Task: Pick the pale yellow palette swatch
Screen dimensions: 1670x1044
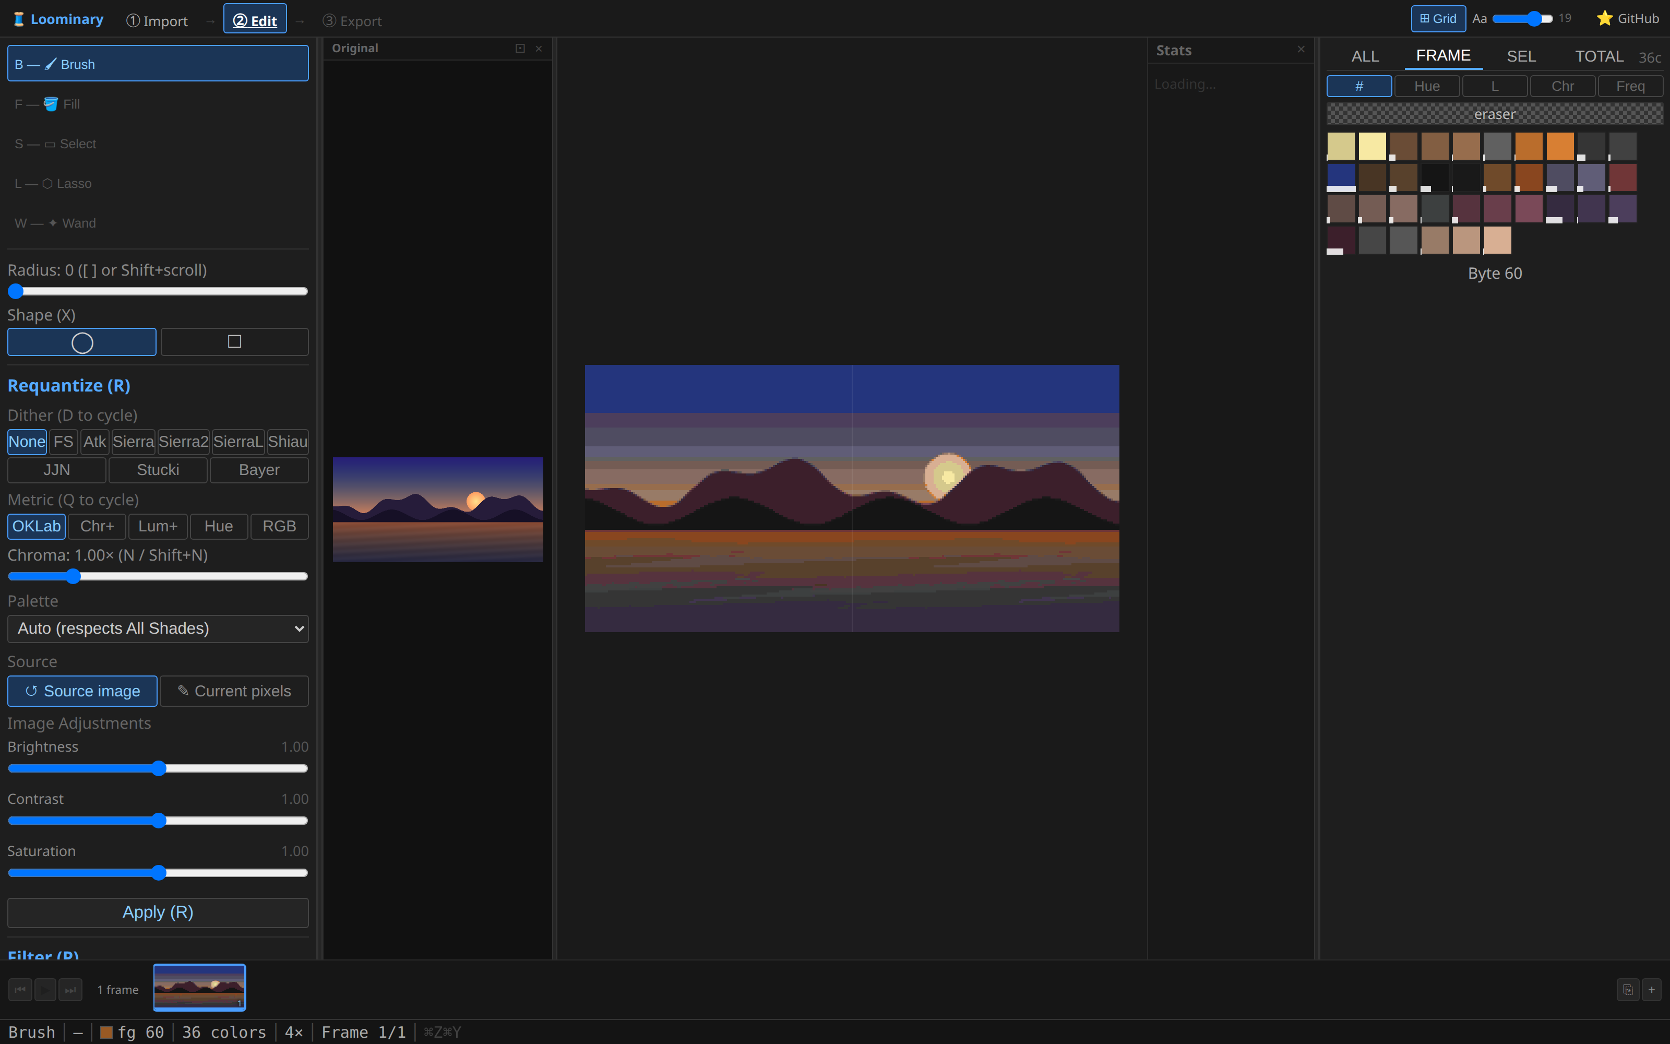Action: click(x=1372, y=146)
